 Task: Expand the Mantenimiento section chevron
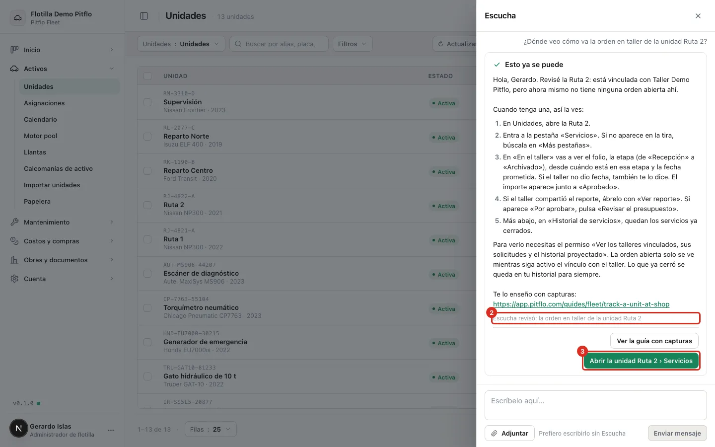point(112,222)
